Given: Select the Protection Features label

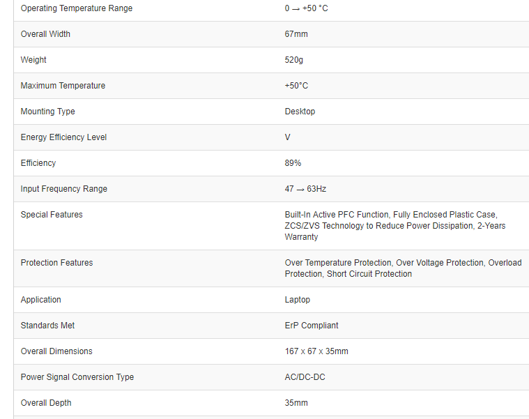Looking at the screenshot, I should pos(56,263).
